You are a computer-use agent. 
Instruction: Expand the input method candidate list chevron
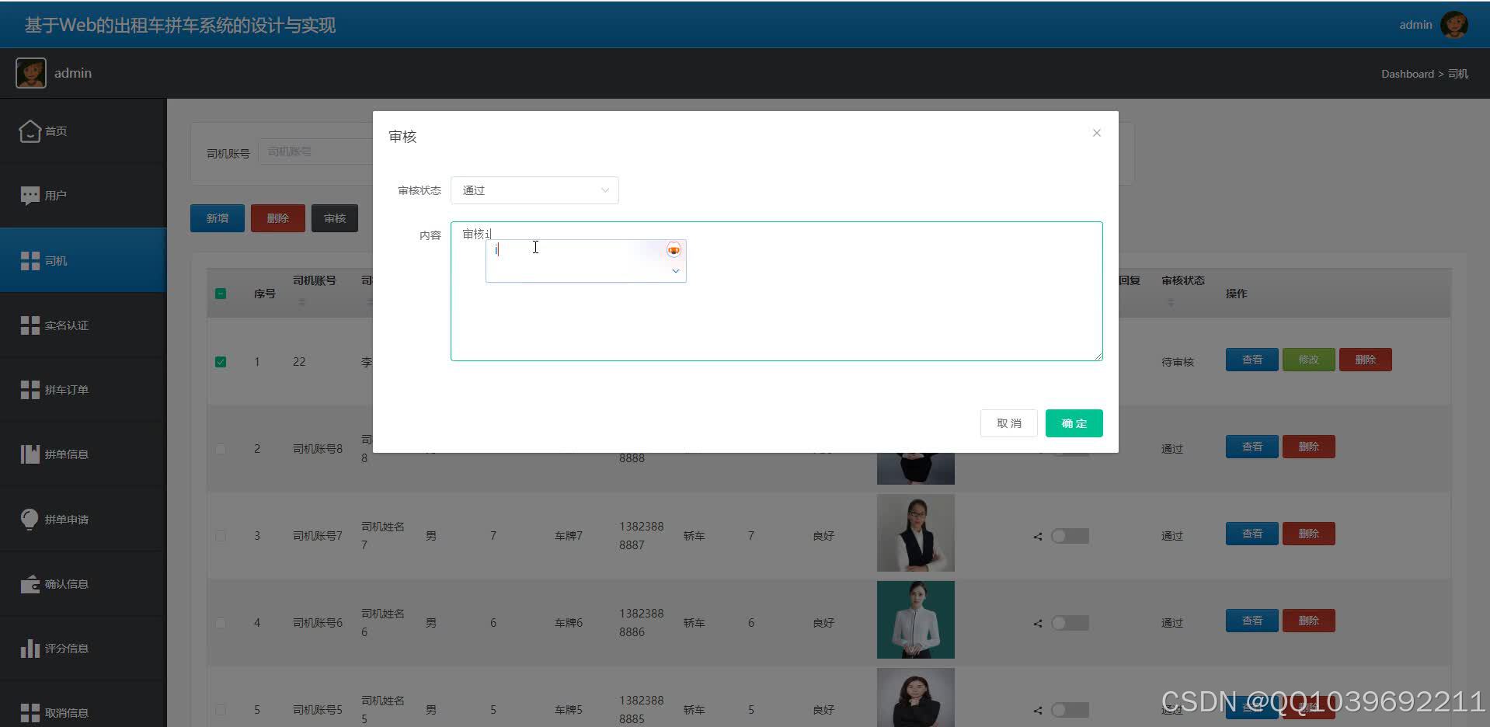(676, 271)
